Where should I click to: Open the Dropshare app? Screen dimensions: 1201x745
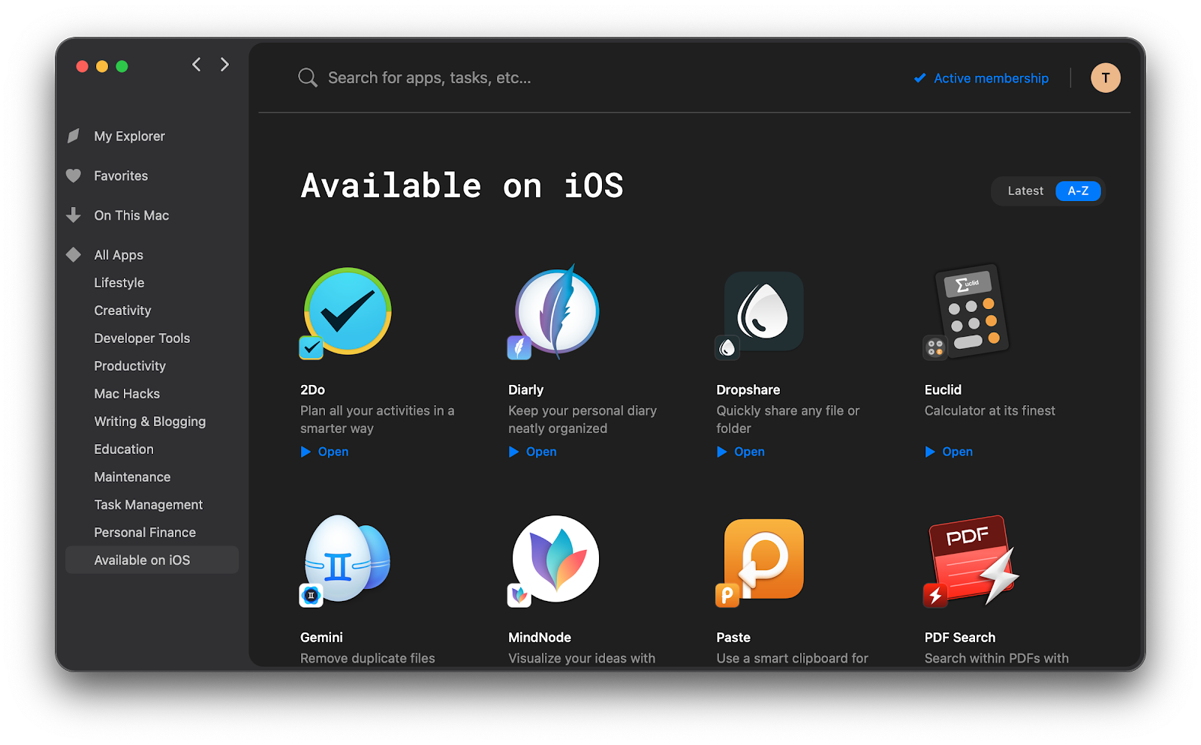[741, 452]
